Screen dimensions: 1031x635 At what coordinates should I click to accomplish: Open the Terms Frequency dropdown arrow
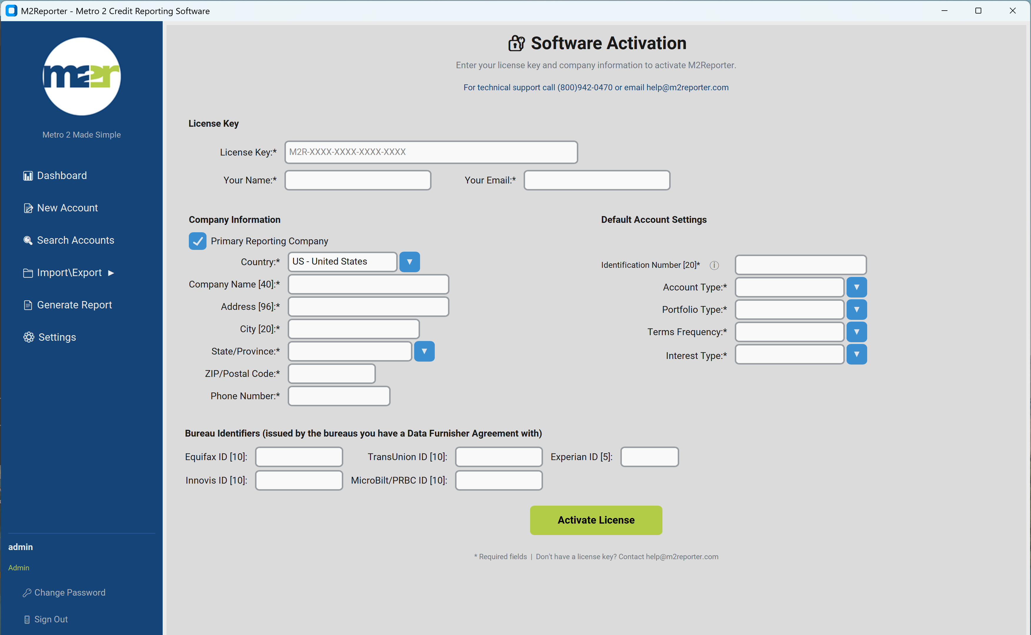pos(857,332)
